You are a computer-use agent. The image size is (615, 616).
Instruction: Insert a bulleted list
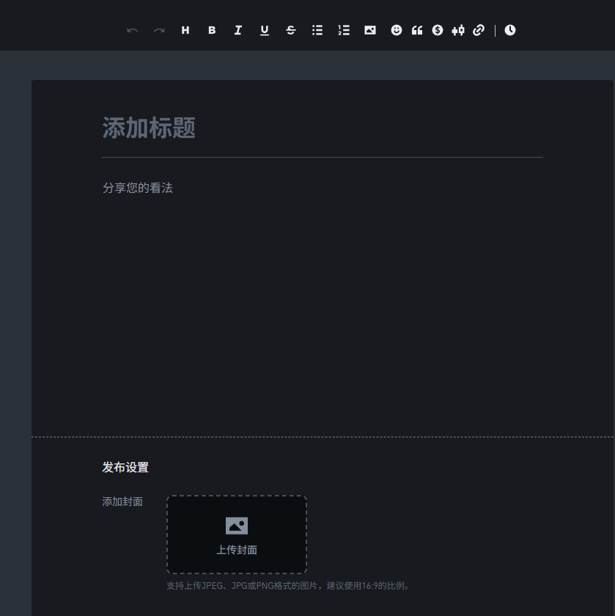pyautogui.click(x=317, y=30)
